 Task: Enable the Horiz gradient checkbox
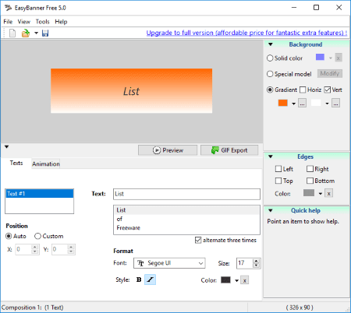coord(303,90)
